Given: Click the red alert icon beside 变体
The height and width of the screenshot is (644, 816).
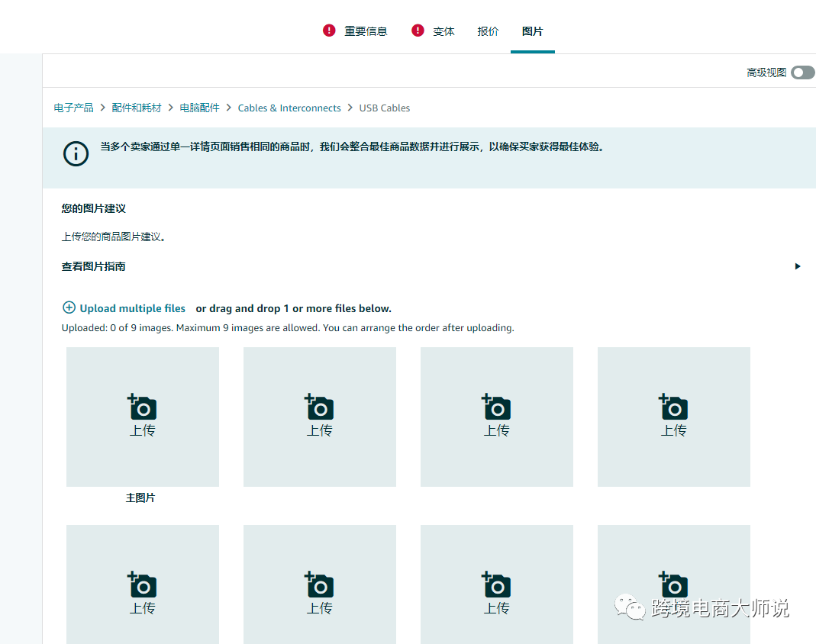Looking at the screenshot, I should pos(418,30).
